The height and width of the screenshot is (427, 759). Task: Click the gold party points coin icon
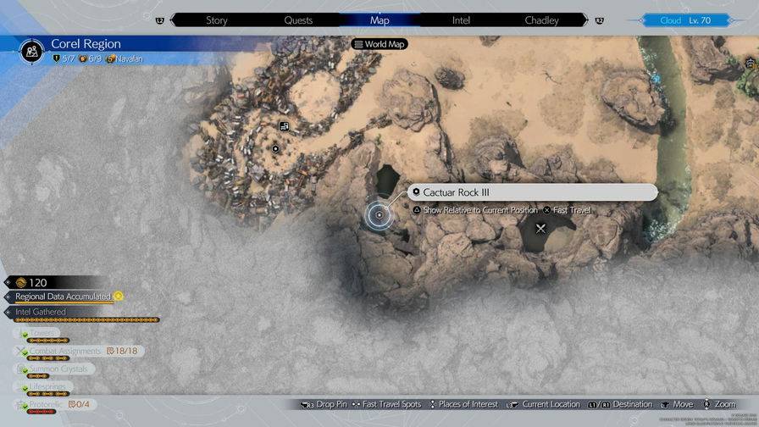(x=20, y=282)
